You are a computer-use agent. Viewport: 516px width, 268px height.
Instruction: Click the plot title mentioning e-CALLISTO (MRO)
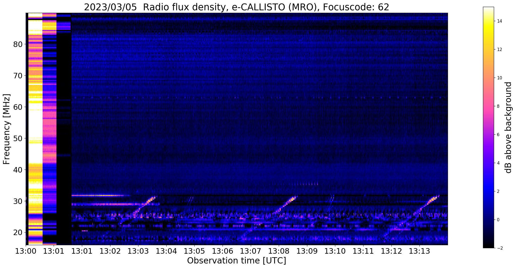236,7
